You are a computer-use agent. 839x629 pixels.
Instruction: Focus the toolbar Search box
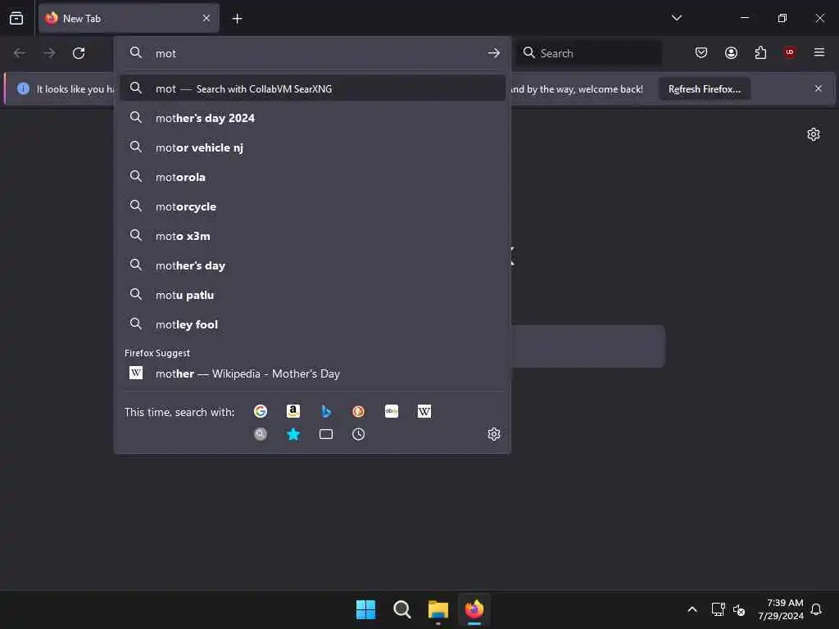coord(588,53)
